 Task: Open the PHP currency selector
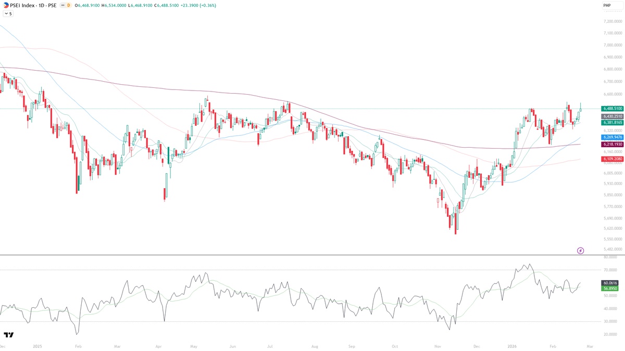tap(614, 6)
